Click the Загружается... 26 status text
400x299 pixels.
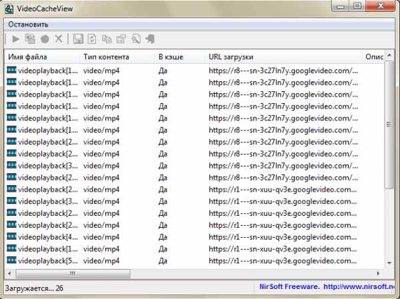(34, 288)
